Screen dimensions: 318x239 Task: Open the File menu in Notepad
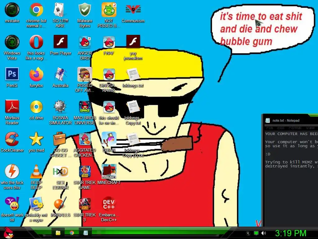(270, 128)
